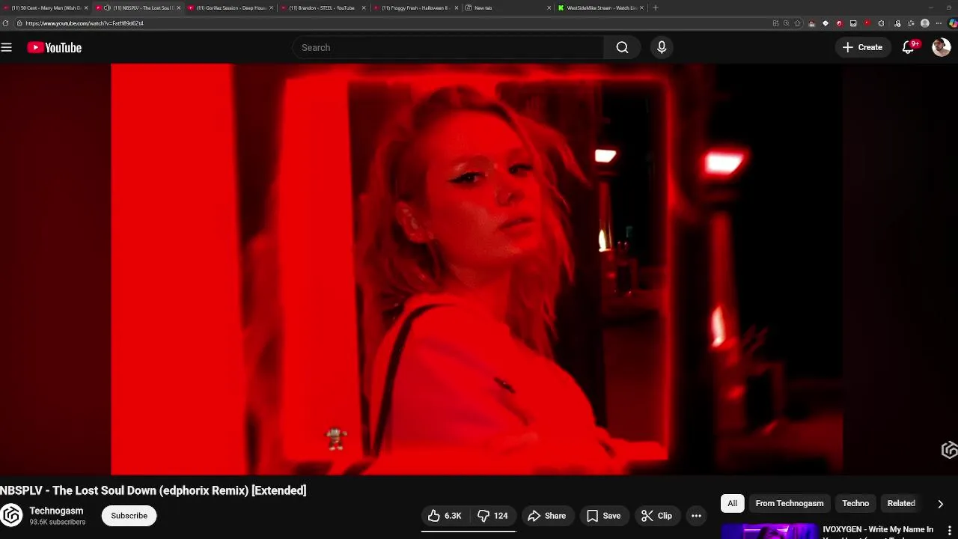Close the New tab tab
This screenshot has height=539, width=958.
pos(549,7)
